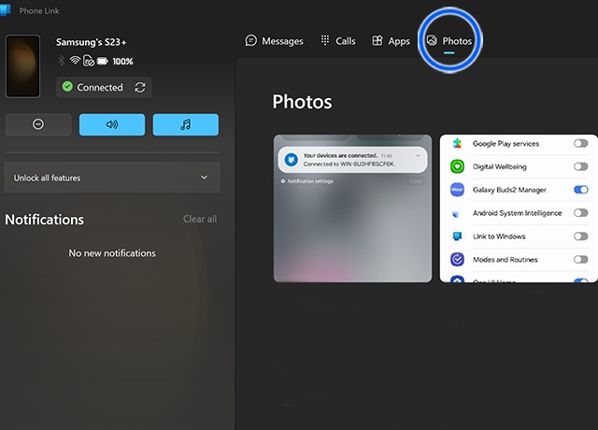This screenshot has height=430, width=598.
Task: Click the mobile data status icon
Action: coord(89,61)
